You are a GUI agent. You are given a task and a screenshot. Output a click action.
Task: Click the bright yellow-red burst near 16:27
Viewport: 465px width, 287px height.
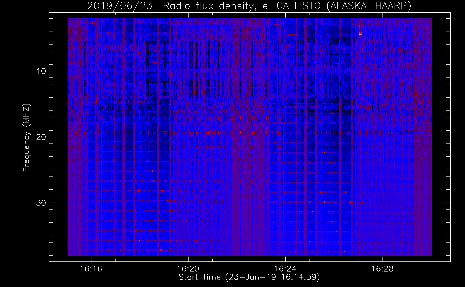click(x=360, y=30)
